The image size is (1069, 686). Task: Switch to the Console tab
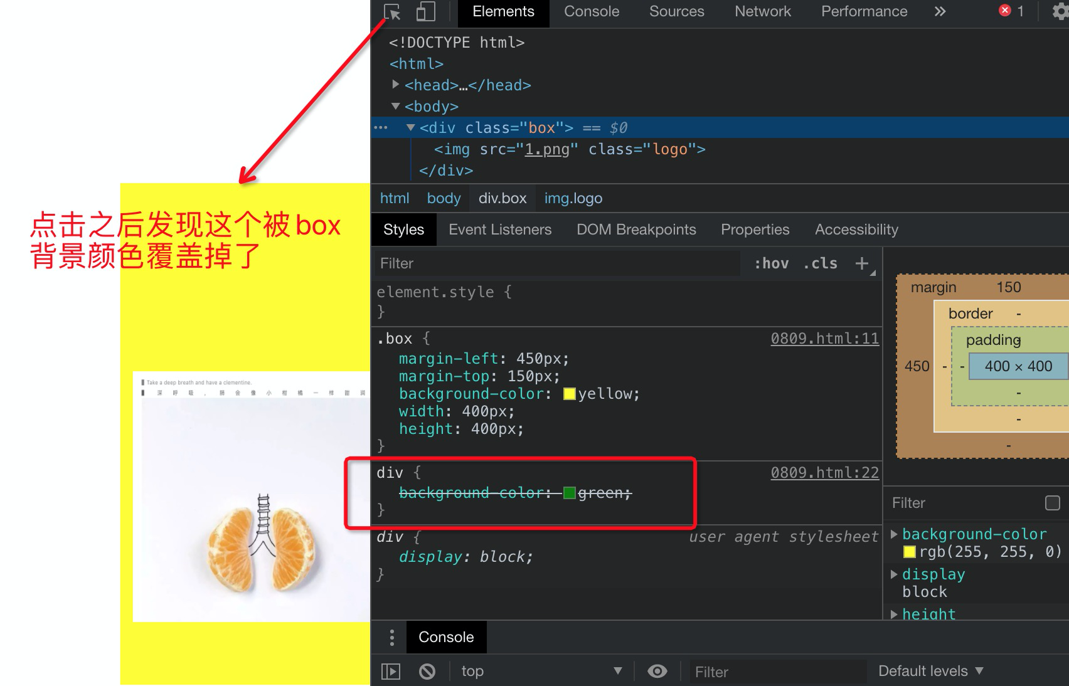point(592,12)
